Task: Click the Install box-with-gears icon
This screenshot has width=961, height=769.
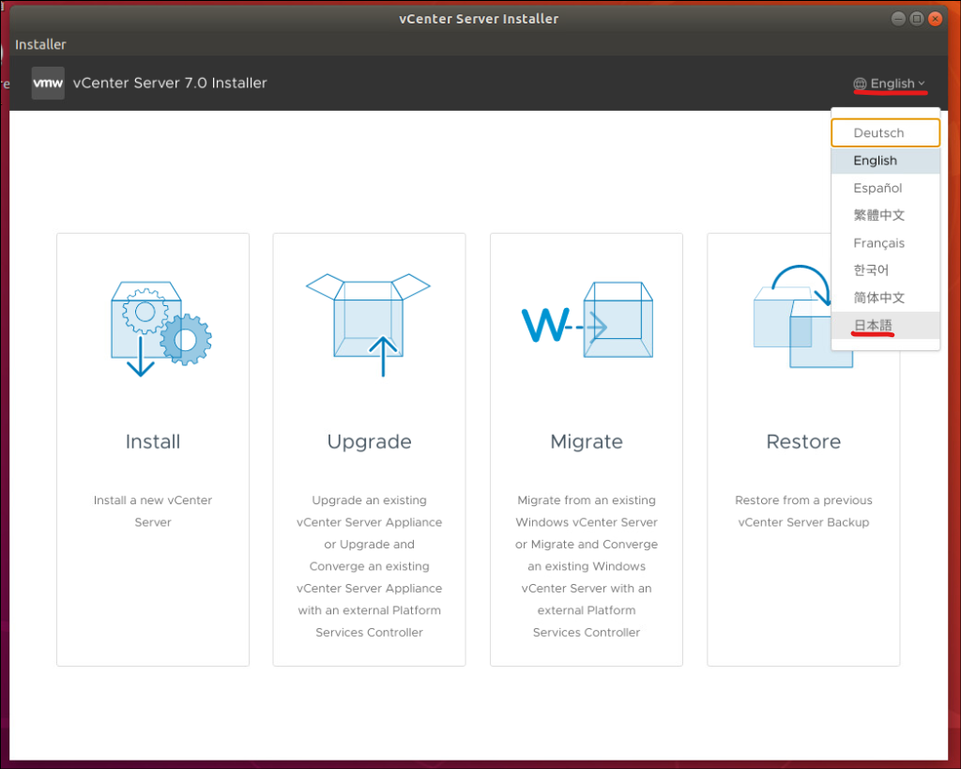Action: [161, 329]
